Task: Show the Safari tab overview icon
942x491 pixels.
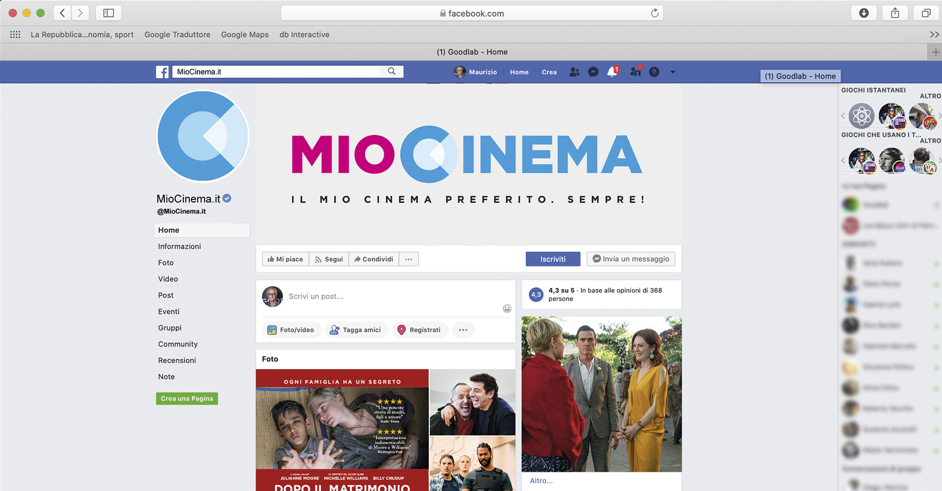Action: (926, 13)
